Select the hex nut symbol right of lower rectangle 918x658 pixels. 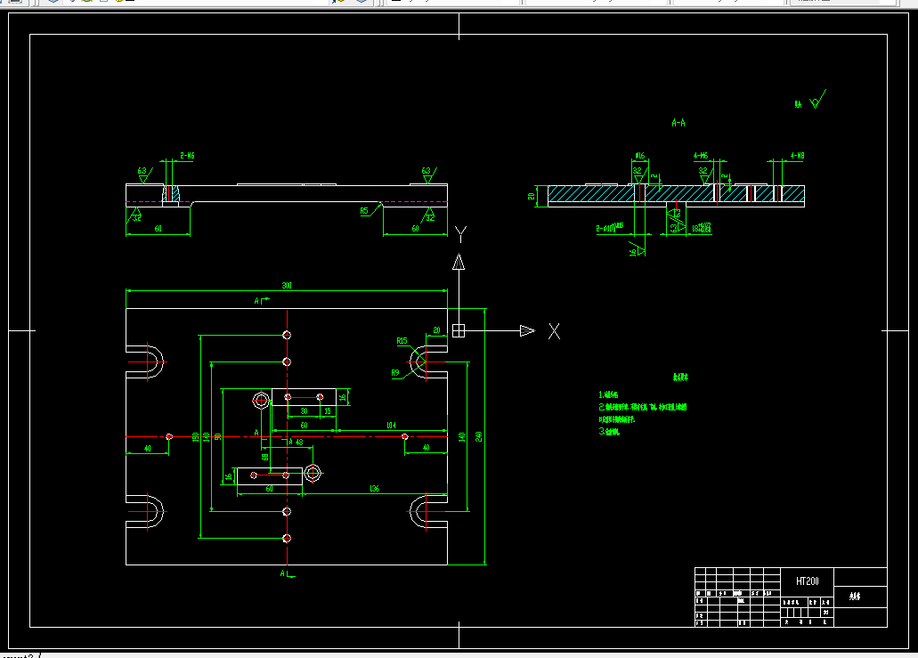pos(313,473)
